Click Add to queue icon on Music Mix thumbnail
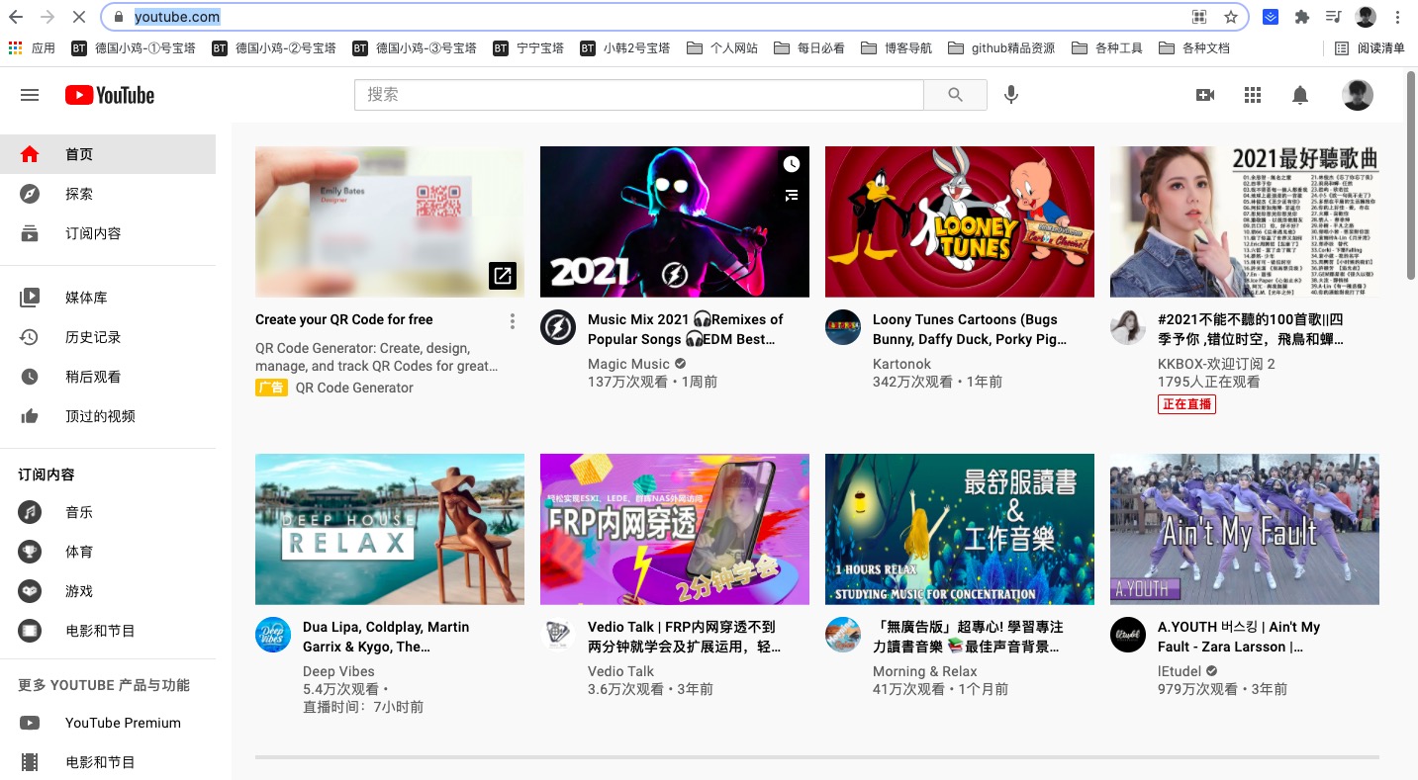The image size is (1418, 780). point(791,196)
